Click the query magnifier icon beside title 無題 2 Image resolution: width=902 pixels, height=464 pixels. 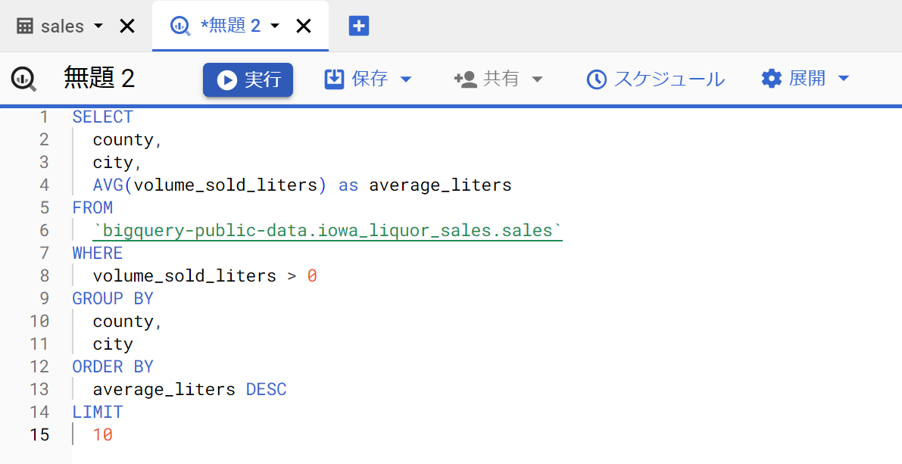(24, 79)
